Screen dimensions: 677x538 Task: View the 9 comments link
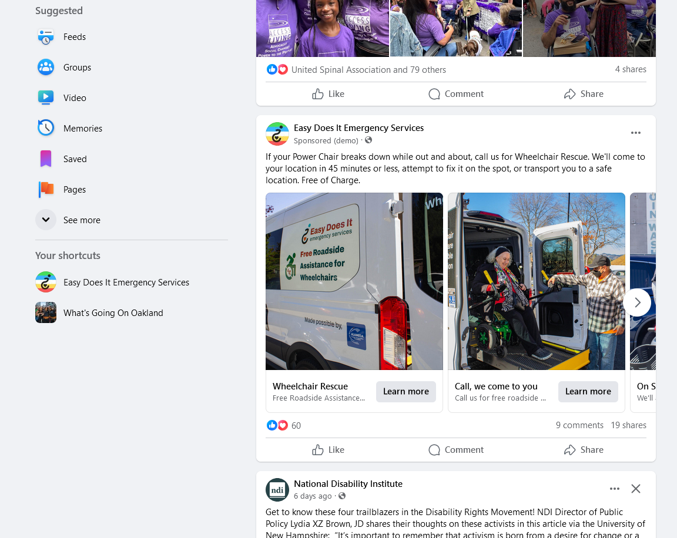coord(579,425)
